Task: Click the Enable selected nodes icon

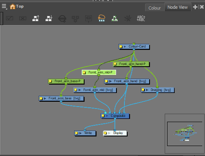Action: [10, 18]
